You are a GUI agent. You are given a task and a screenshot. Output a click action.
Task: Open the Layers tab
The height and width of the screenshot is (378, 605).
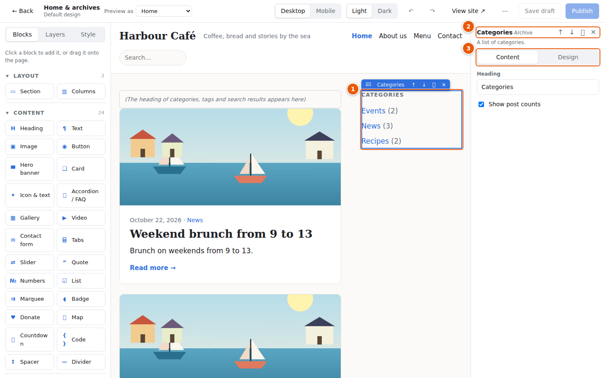[x=55, y=34]
